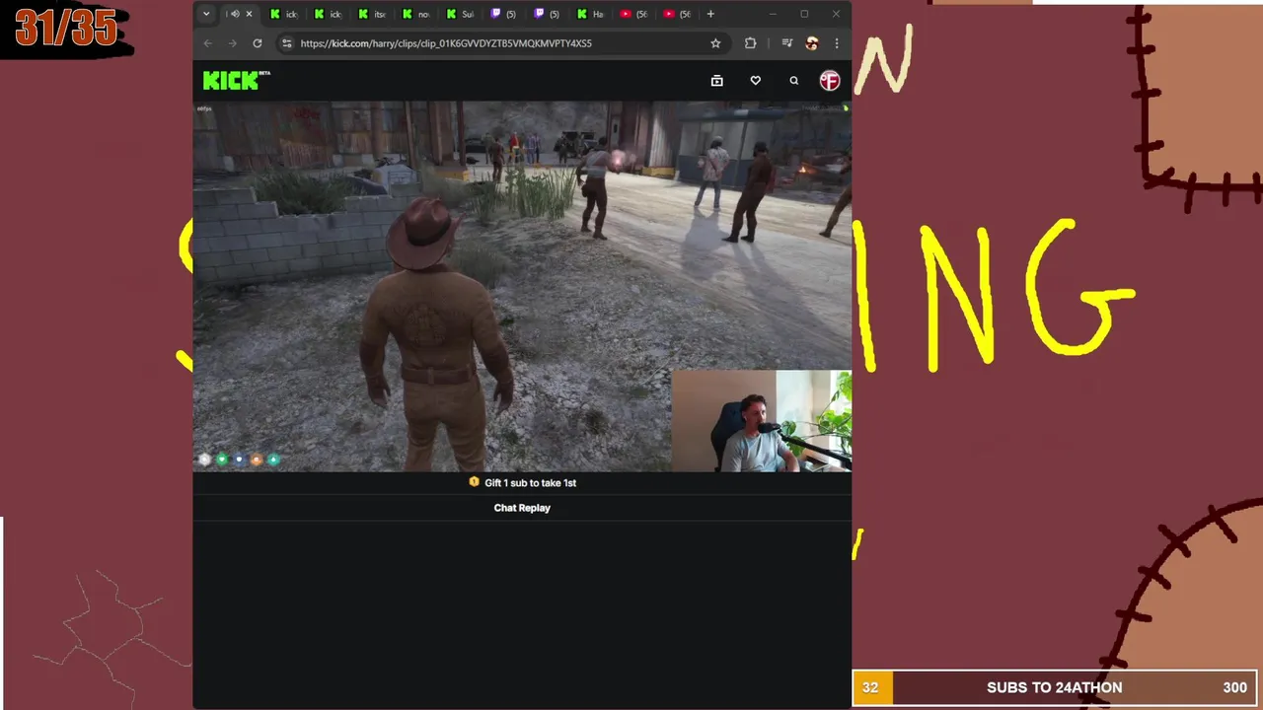
Task: Reload the current Kick clip page
Action: coord(258,43)
